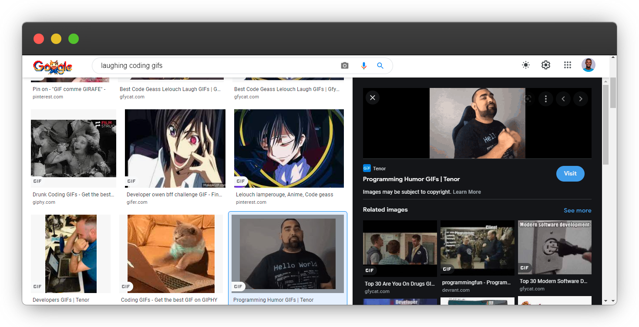Click first 'Best Code Geass Lelouch Laugh GIFs | G...' caption
This screenshot has height=327, width=639.
coord(170,89)
